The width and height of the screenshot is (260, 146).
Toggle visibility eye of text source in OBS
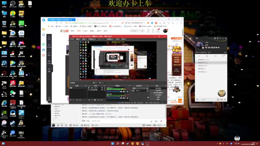tap(102, 88)
